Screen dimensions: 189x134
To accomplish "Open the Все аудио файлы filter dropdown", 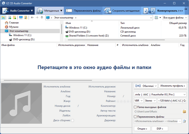I will [x=175, y=18].
